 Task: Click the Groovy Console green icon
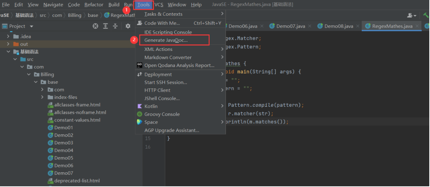pos(140,114)
